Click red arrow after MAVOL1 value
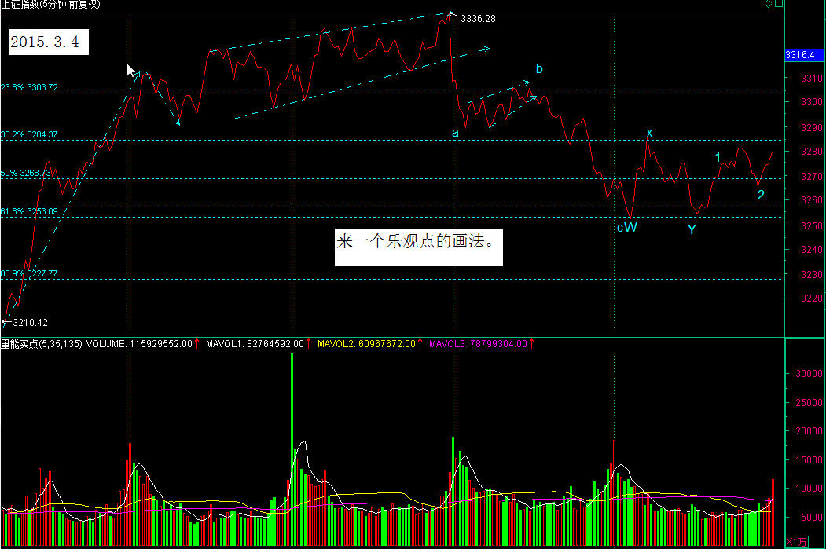 click(x=309, y=343)
